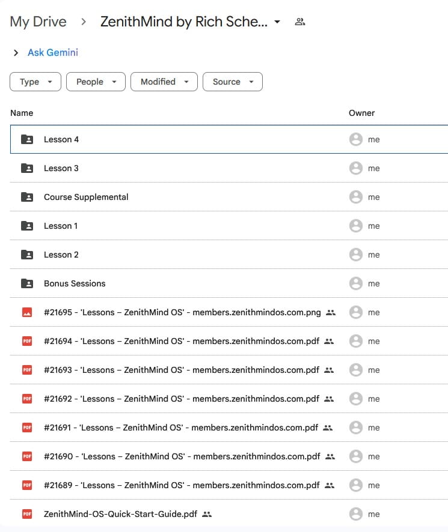Click the Course Supplemental folder icon

coord(27,197)
